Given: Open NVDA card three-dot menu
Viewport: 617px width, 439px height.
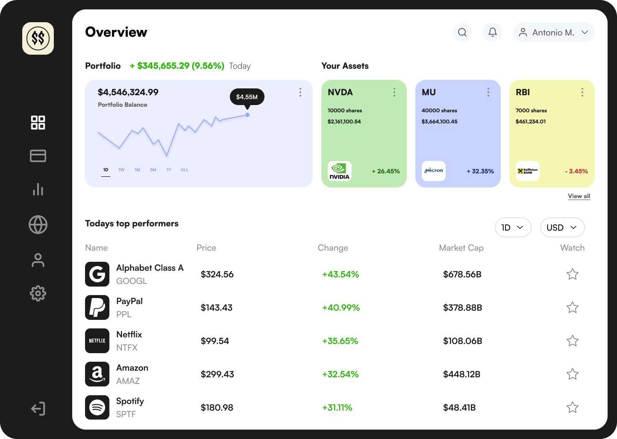Looking at the screenshot, I should pos(394,92).
